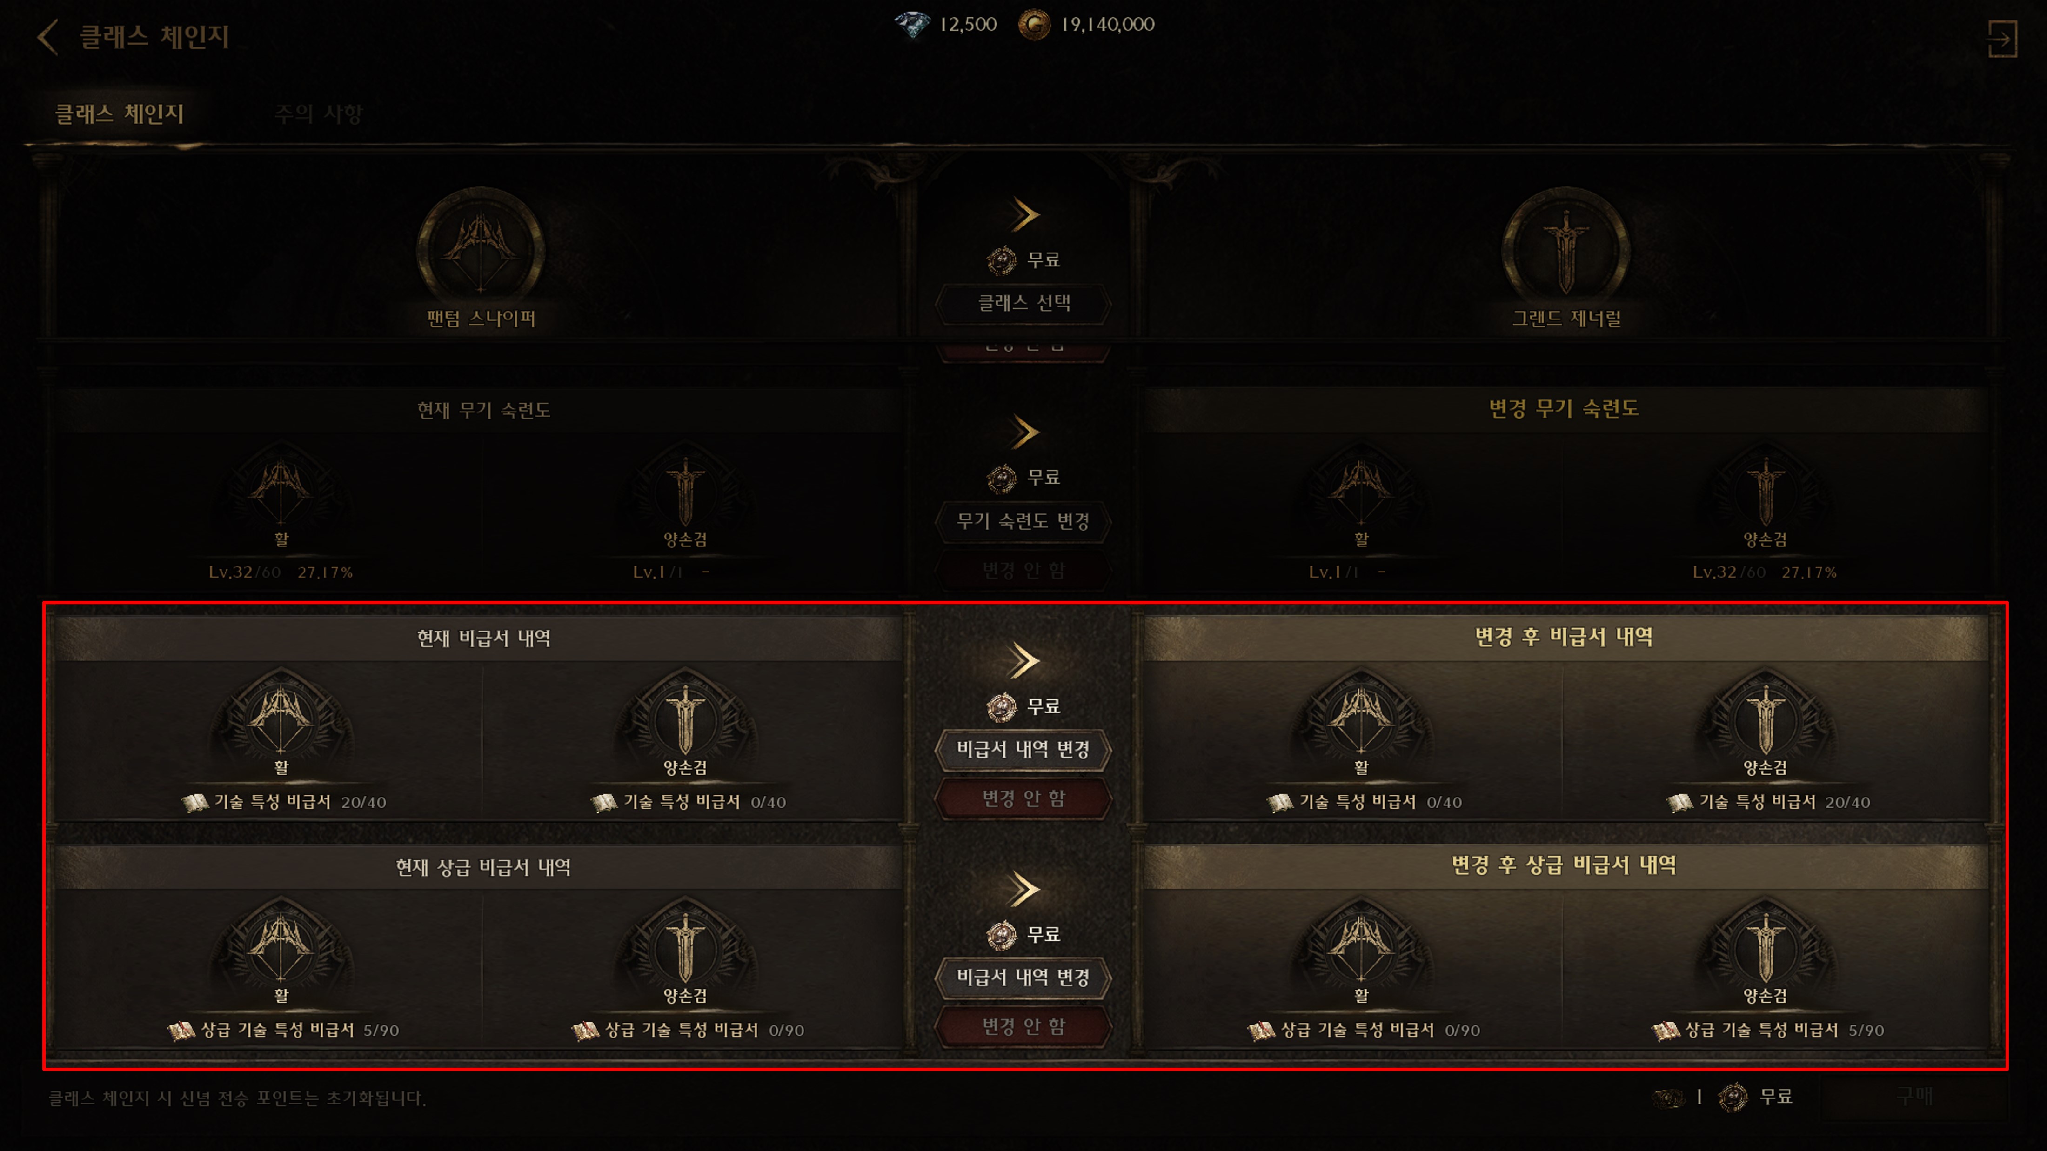This screenshot has width=2047, height=1151.
Task: Click the 구매 purchase button
Action: (1914, 1097)
